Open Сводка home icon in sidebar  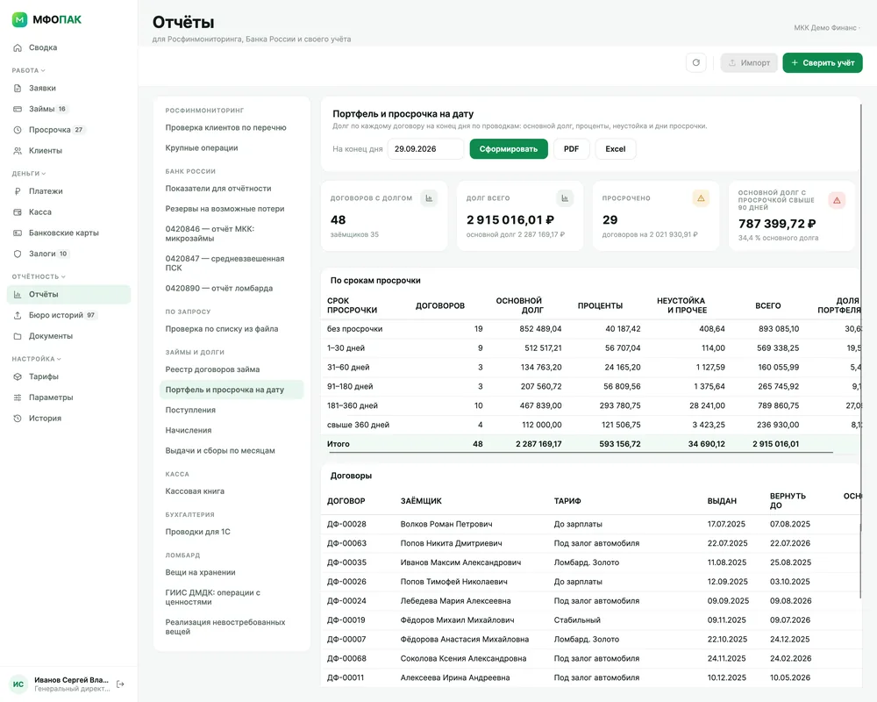(18, 47)
